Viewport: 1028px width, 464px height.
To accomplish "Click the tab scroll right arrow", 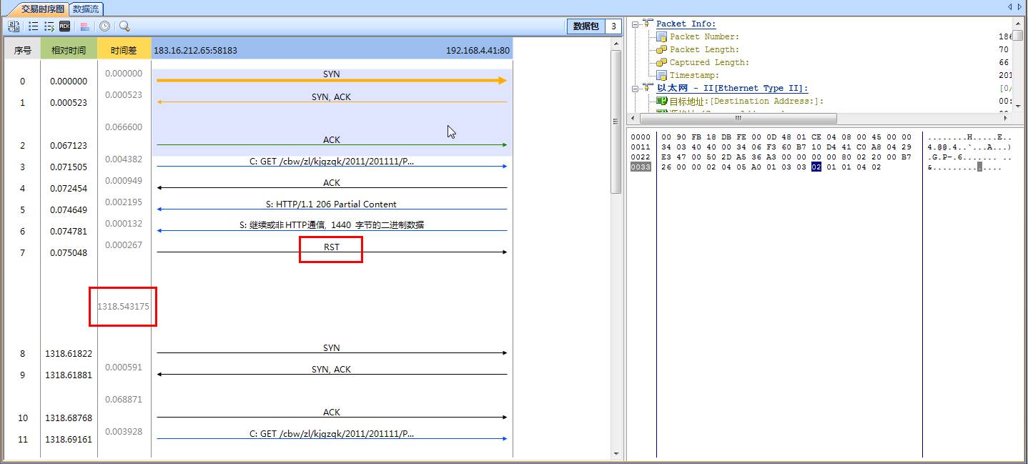I will pos(1019,6).
